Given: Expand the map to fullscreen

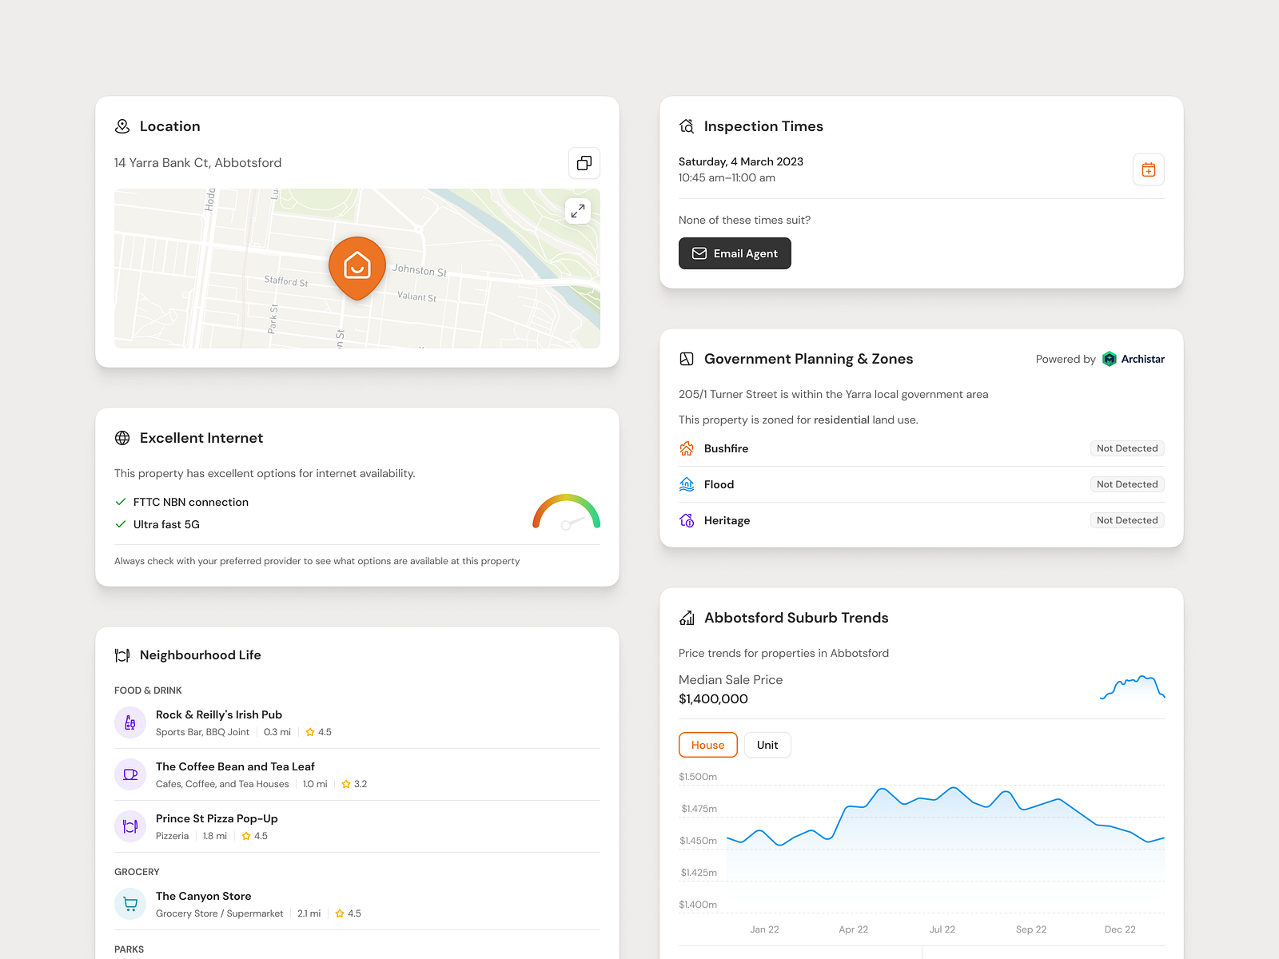Looking at the screenshot, I should [x=577, y=211].
